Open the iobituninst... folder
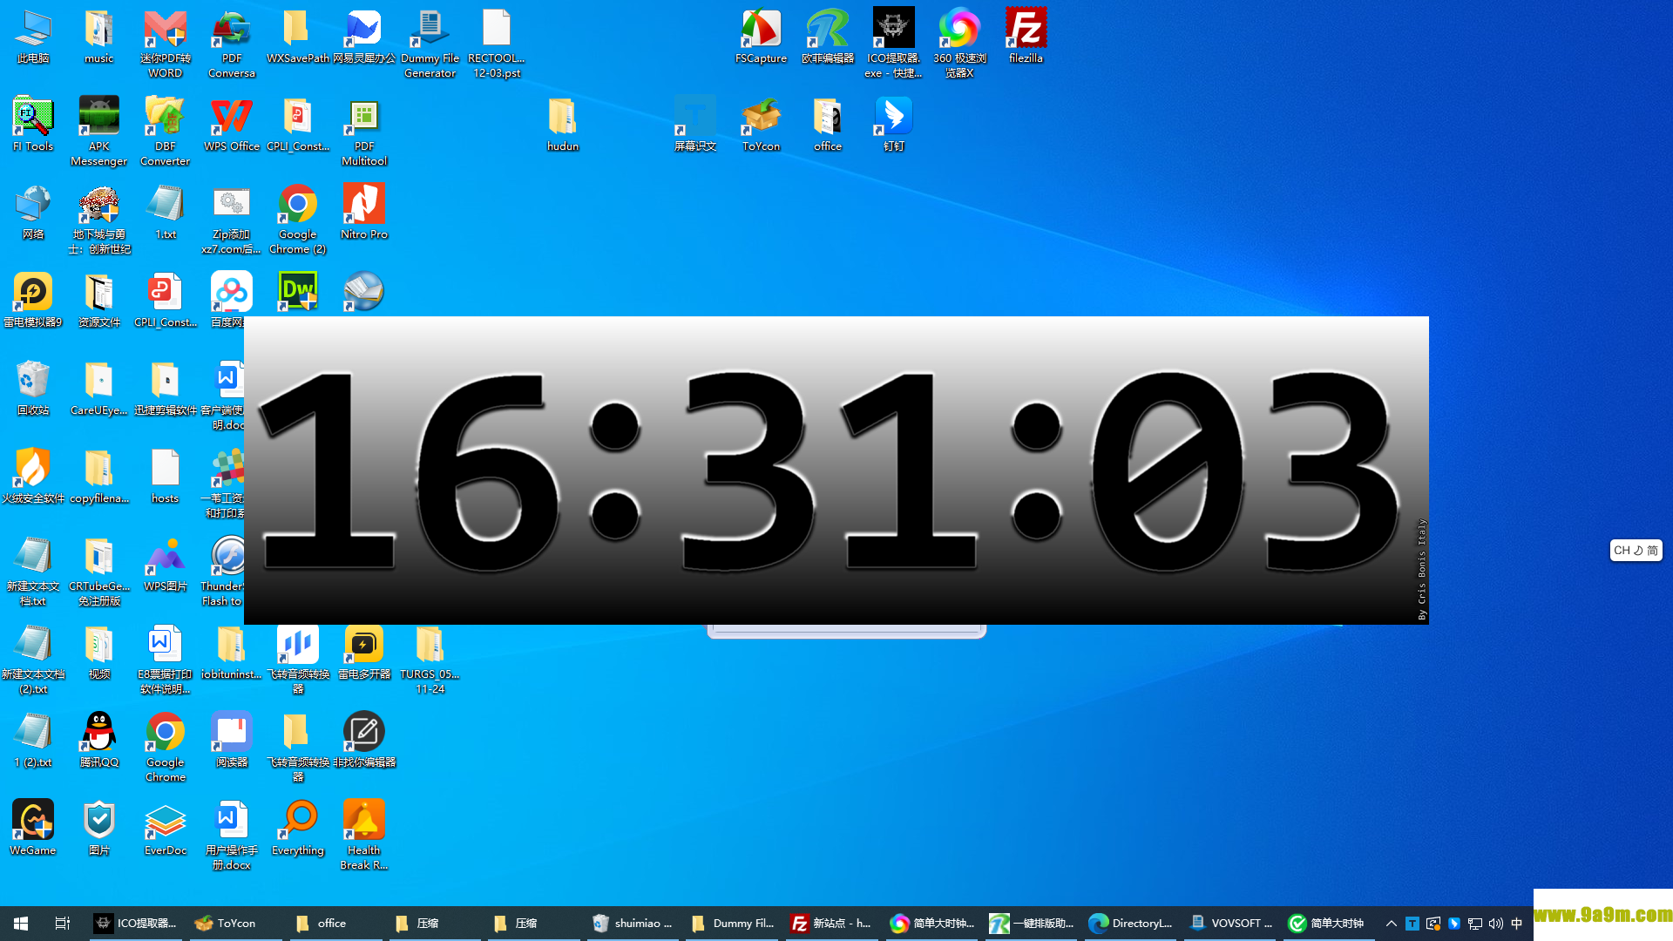Image resolution: width=1673 pixels, height=941 pixels. pos(231,653)
